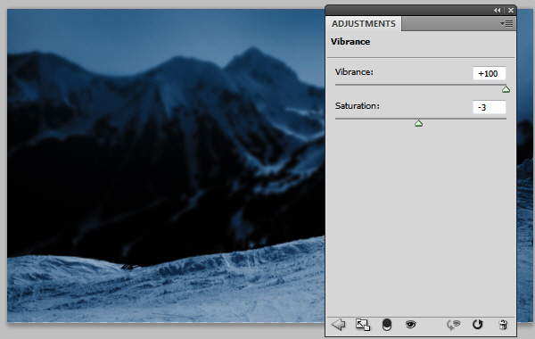Viewport: 535px width, 339px height.
Task: Reset adjustment to defaults icon
Action: [x=477, y=325]
